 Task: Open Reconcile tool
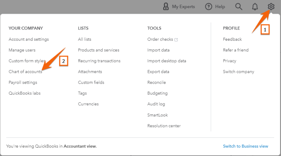coord(156,82)
